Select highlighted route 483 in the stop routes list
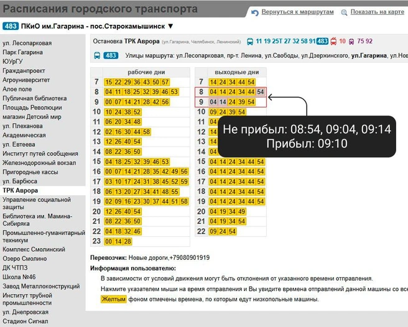This screenshot has width=408, height=327. [322, 41]
